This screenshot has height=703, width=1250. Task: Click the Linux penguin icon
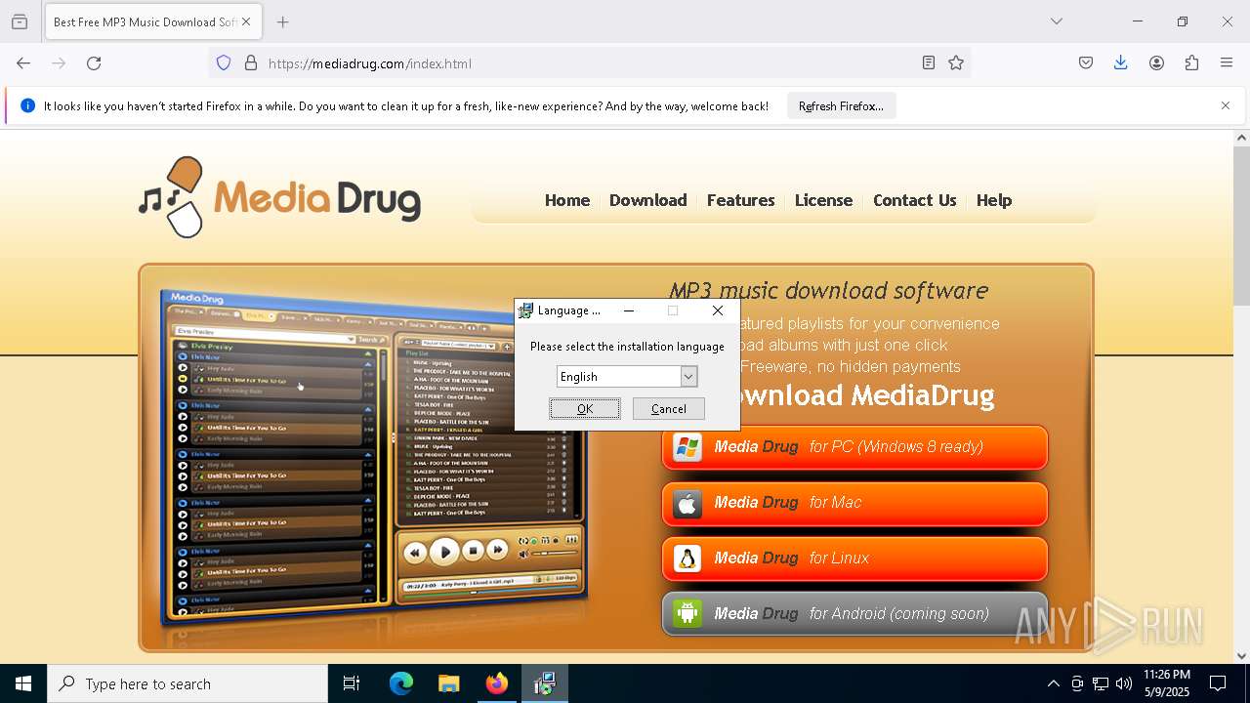click(x=687, y=558)
